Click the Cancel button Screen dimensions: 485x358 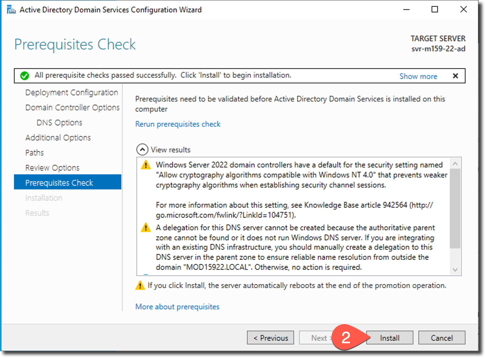coord(442,338)
